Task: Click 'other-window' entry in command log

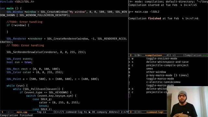Action: (x=156, y=72)
